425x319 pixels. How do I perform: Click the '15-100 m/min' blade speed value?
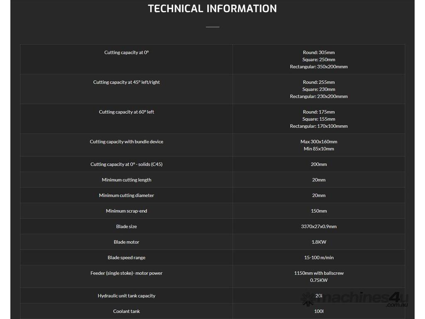coord(319,258)
